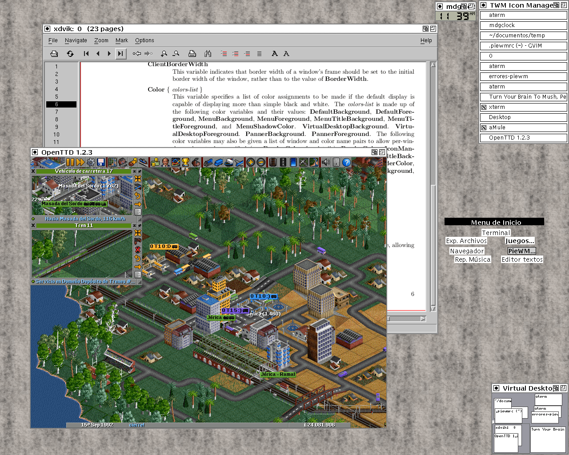Click the reload document icon in xdvik

click(x=70, y=54)
